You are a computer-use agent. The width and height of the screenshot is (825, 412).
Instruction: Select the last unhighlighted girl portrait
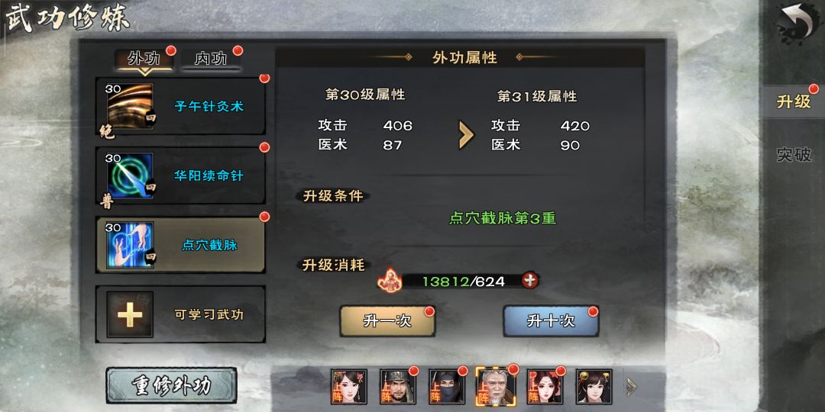[x=594, y=386]
